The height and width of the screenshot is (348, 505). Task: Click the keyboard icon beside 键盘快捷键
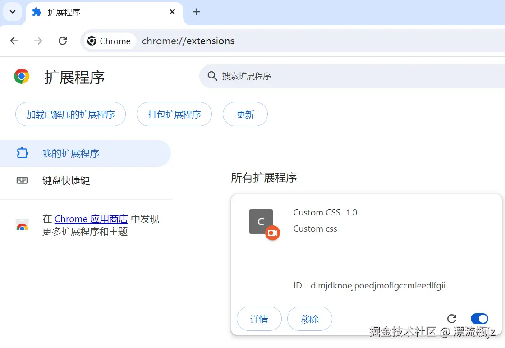[x=22, y=180]
